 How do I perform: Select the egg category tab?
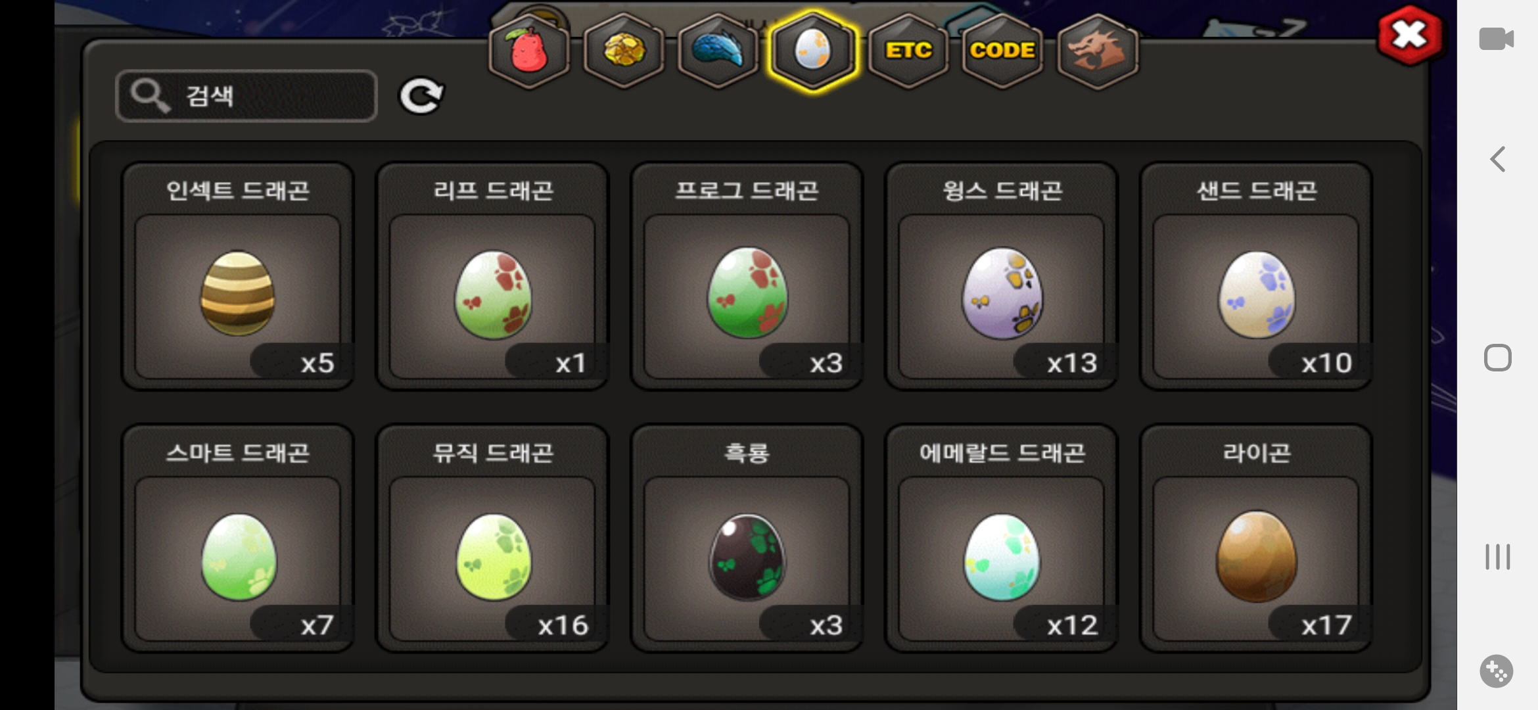click(813, 51)
